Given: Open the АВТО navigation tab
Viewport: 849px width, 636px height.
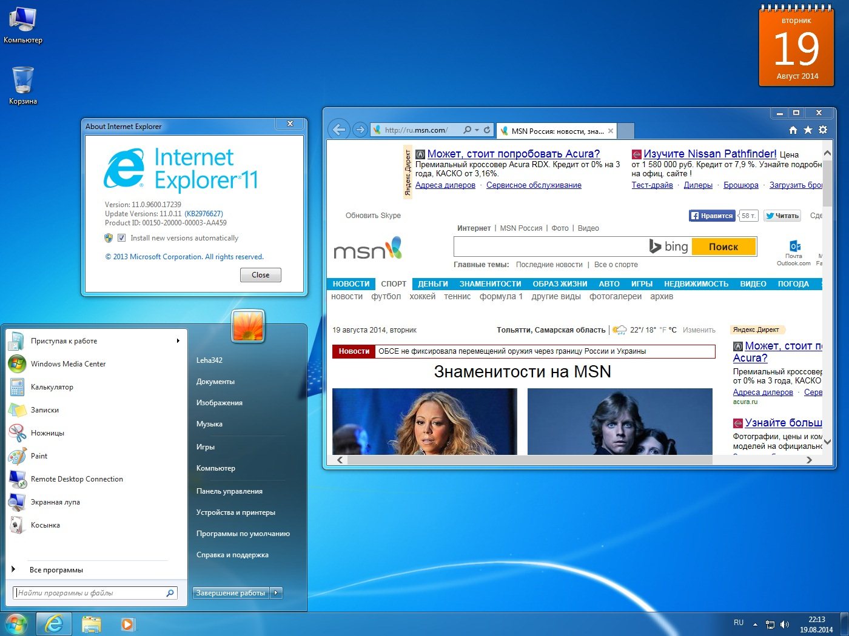Looking at the screenshot, I should click(609, 284).
